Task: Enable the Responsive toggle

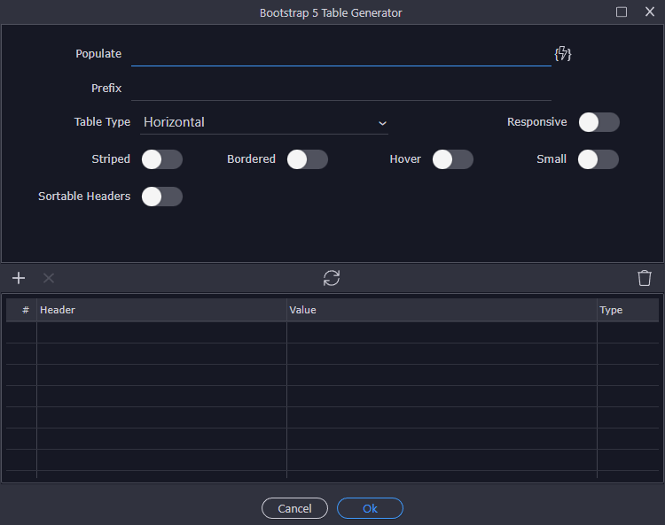Action: click(598, 122)
